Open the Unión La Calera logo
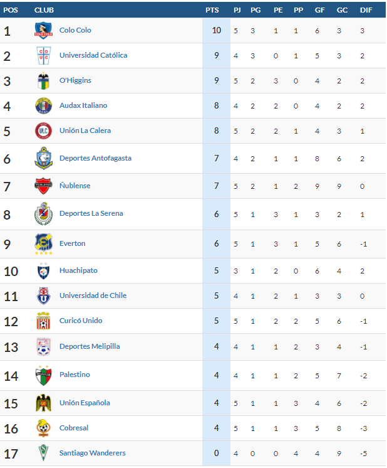Image resolution: width=387 pixels, height=468 pixels. (43, 130)
